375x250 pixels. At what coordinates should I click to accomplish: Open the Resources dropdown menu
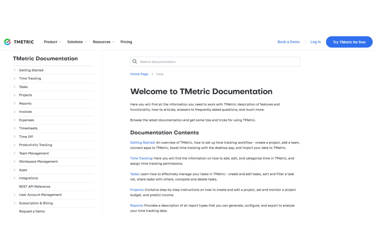point(103,42)
